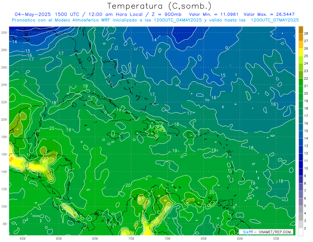Click the orange swatch between 27 and 28
The width and height of the screenshot is (313, 242).
click(301, 37)
